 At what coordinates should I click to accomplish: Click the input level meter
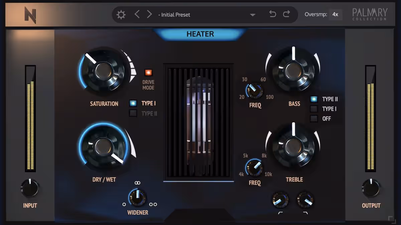[30, 118]
